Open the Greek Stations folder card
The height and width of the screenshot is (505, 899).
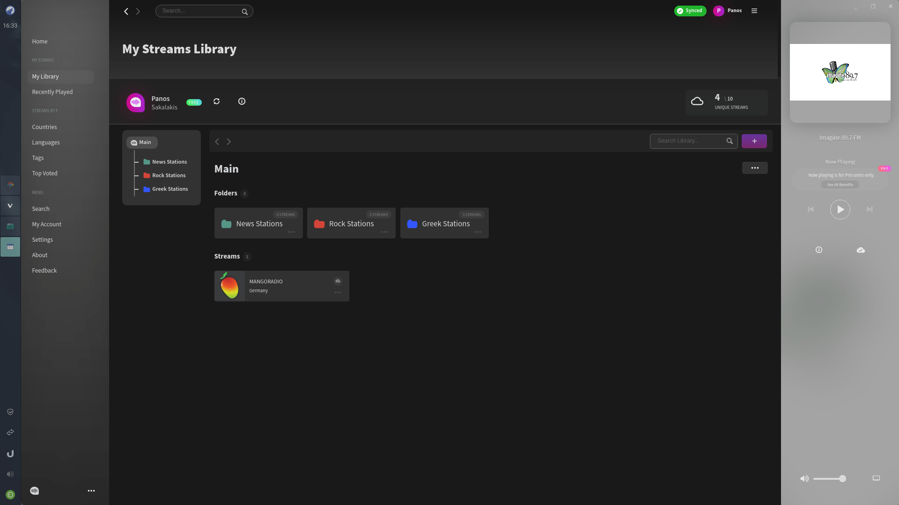(x=444, y=224)
